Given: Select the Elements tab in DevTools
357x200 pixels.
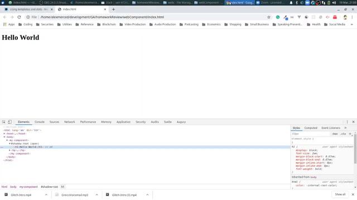Looking at the screenshot, I should [23, 122].
